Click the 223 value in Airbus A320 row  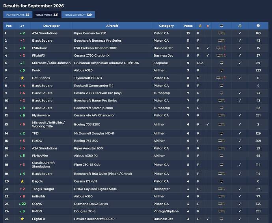(258, 70)
